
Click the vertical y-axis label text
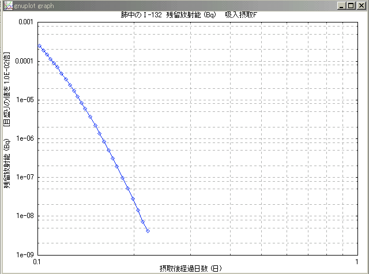pyautogui.click(x=7, y=120)
